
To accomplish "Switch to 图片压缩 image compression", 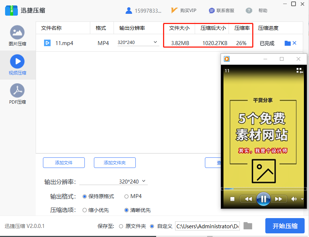I will [x=17, y=36].
